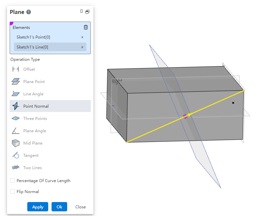Choose the Plane Angle operation type

tap(50, 131)
